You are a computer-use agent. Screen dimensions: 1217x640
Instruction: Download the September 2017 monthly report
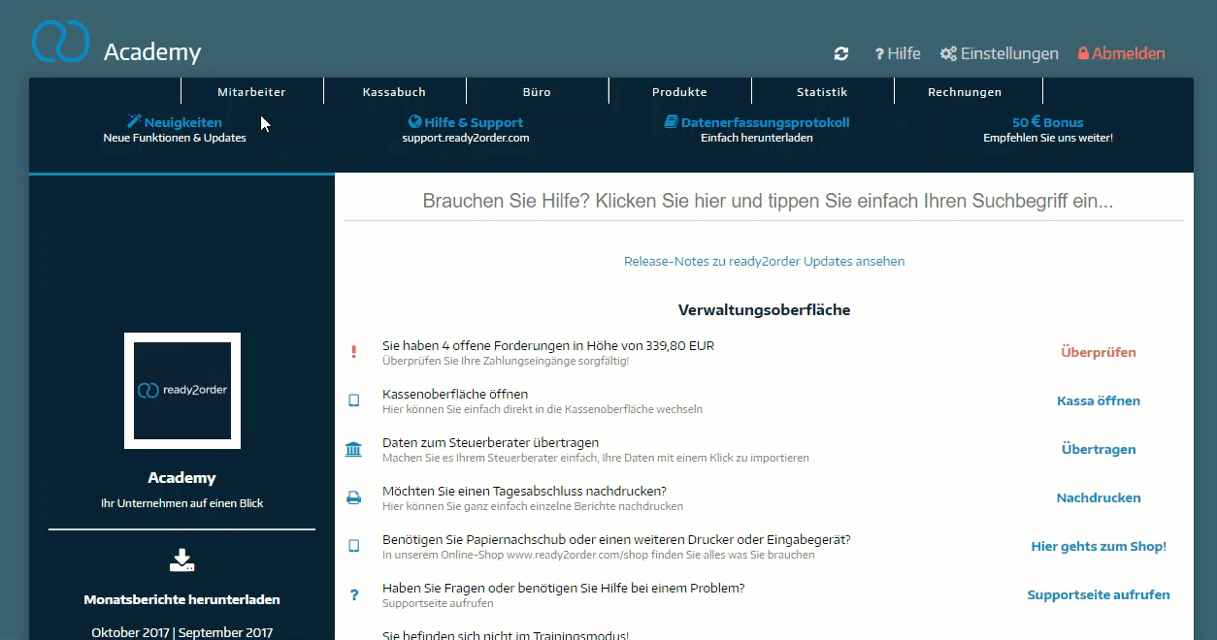[x=225, y=632]
